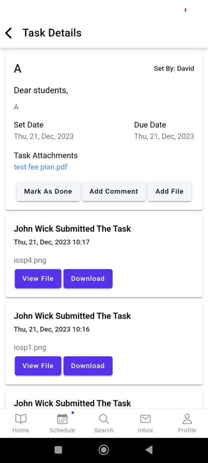Select the Schedule tab label
This screenshot has width=208, height=463.
pos(62,430)
